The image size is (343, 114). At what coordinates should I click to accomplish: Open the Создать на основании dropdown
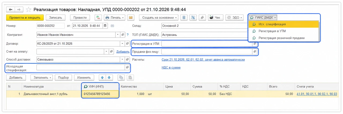coord(159,18)
